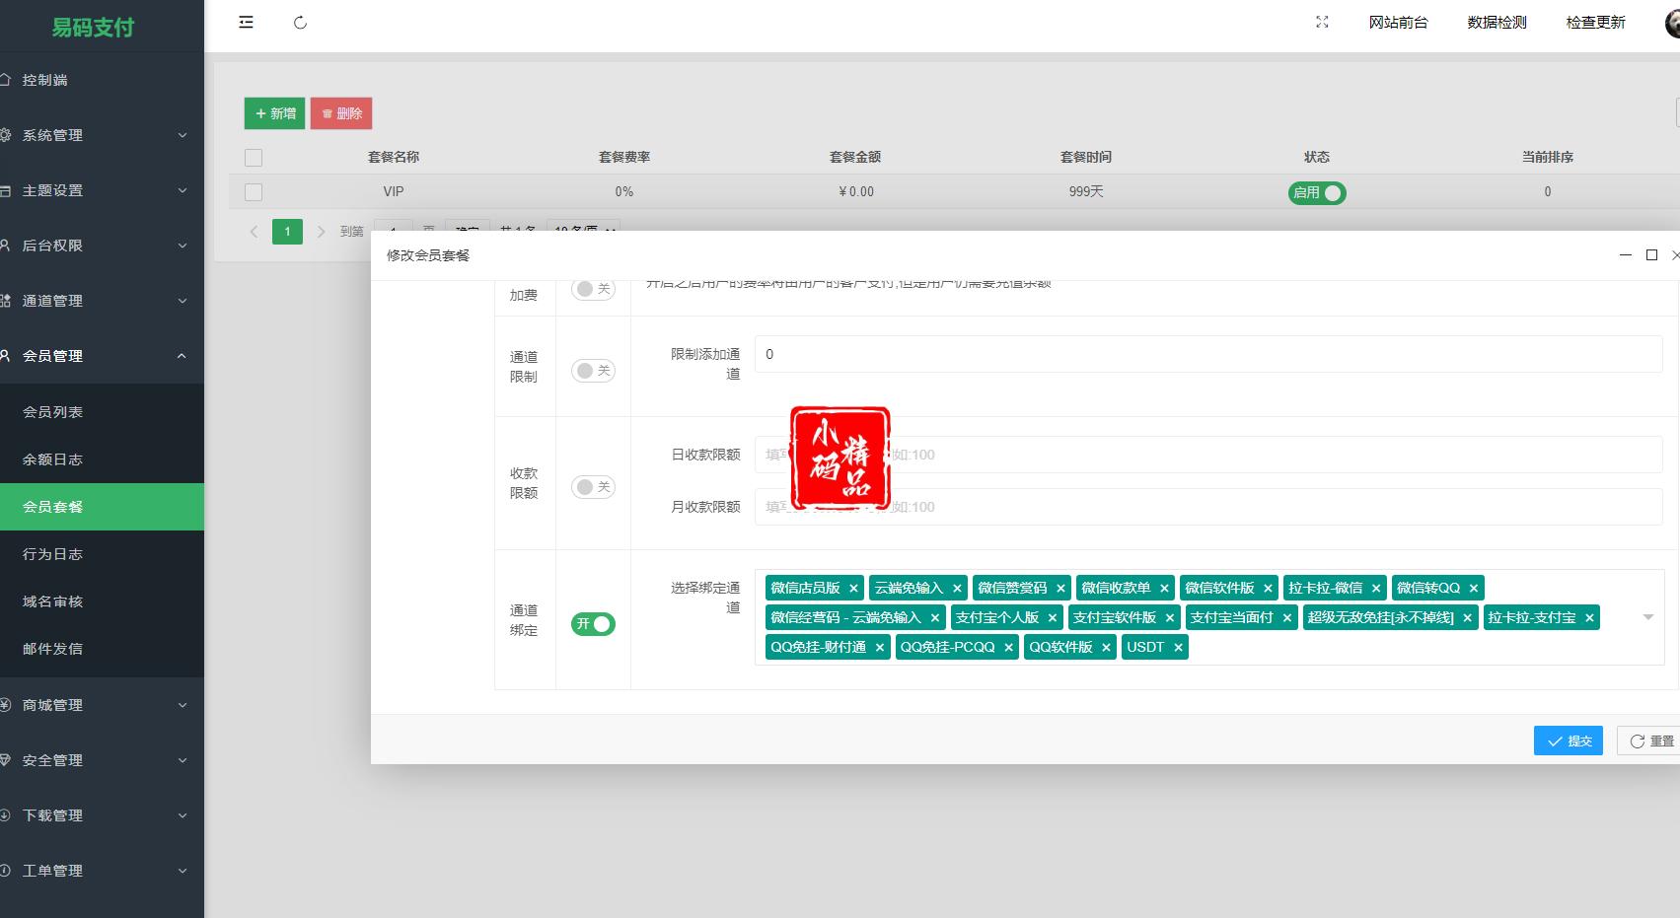Remove the 微信转QQ channel tag
The image size is (1680, 918).
[x=1474, y=589]
